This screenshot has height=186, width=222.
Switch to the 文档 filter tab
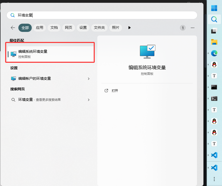pos(54,28)
